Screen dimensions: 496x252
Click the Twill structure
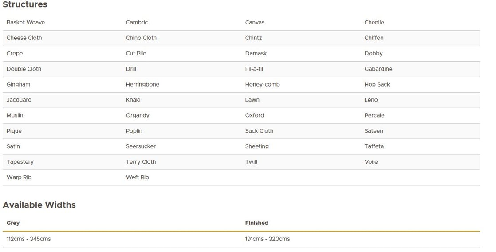pyautogui.click(x=251, y=162)
